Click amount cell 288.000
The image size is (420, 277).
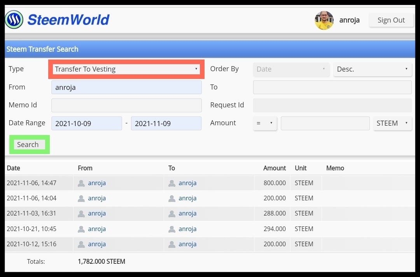click(x=275, y=214)
